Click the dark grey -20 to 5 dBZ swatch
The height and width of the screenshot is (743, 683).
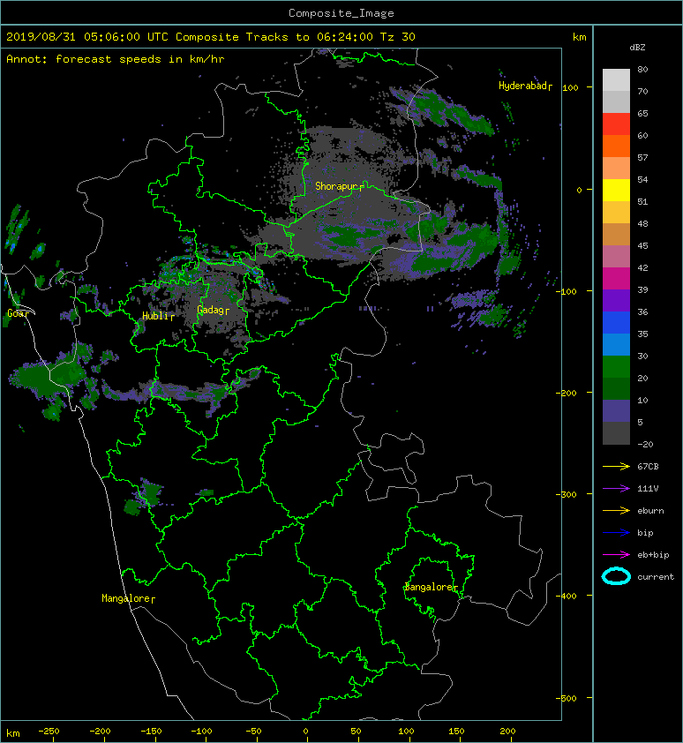click(616, 433)
